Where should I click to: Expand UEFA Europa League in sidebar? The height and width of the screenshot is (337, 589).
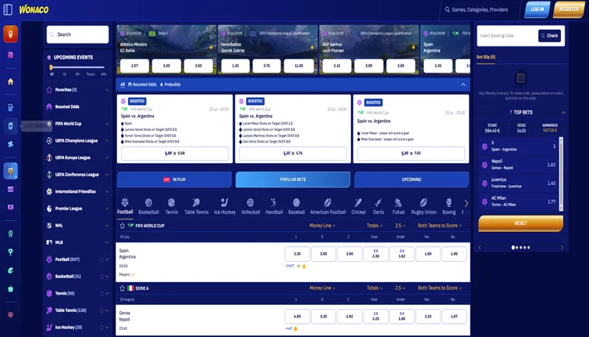click(107, 158)
